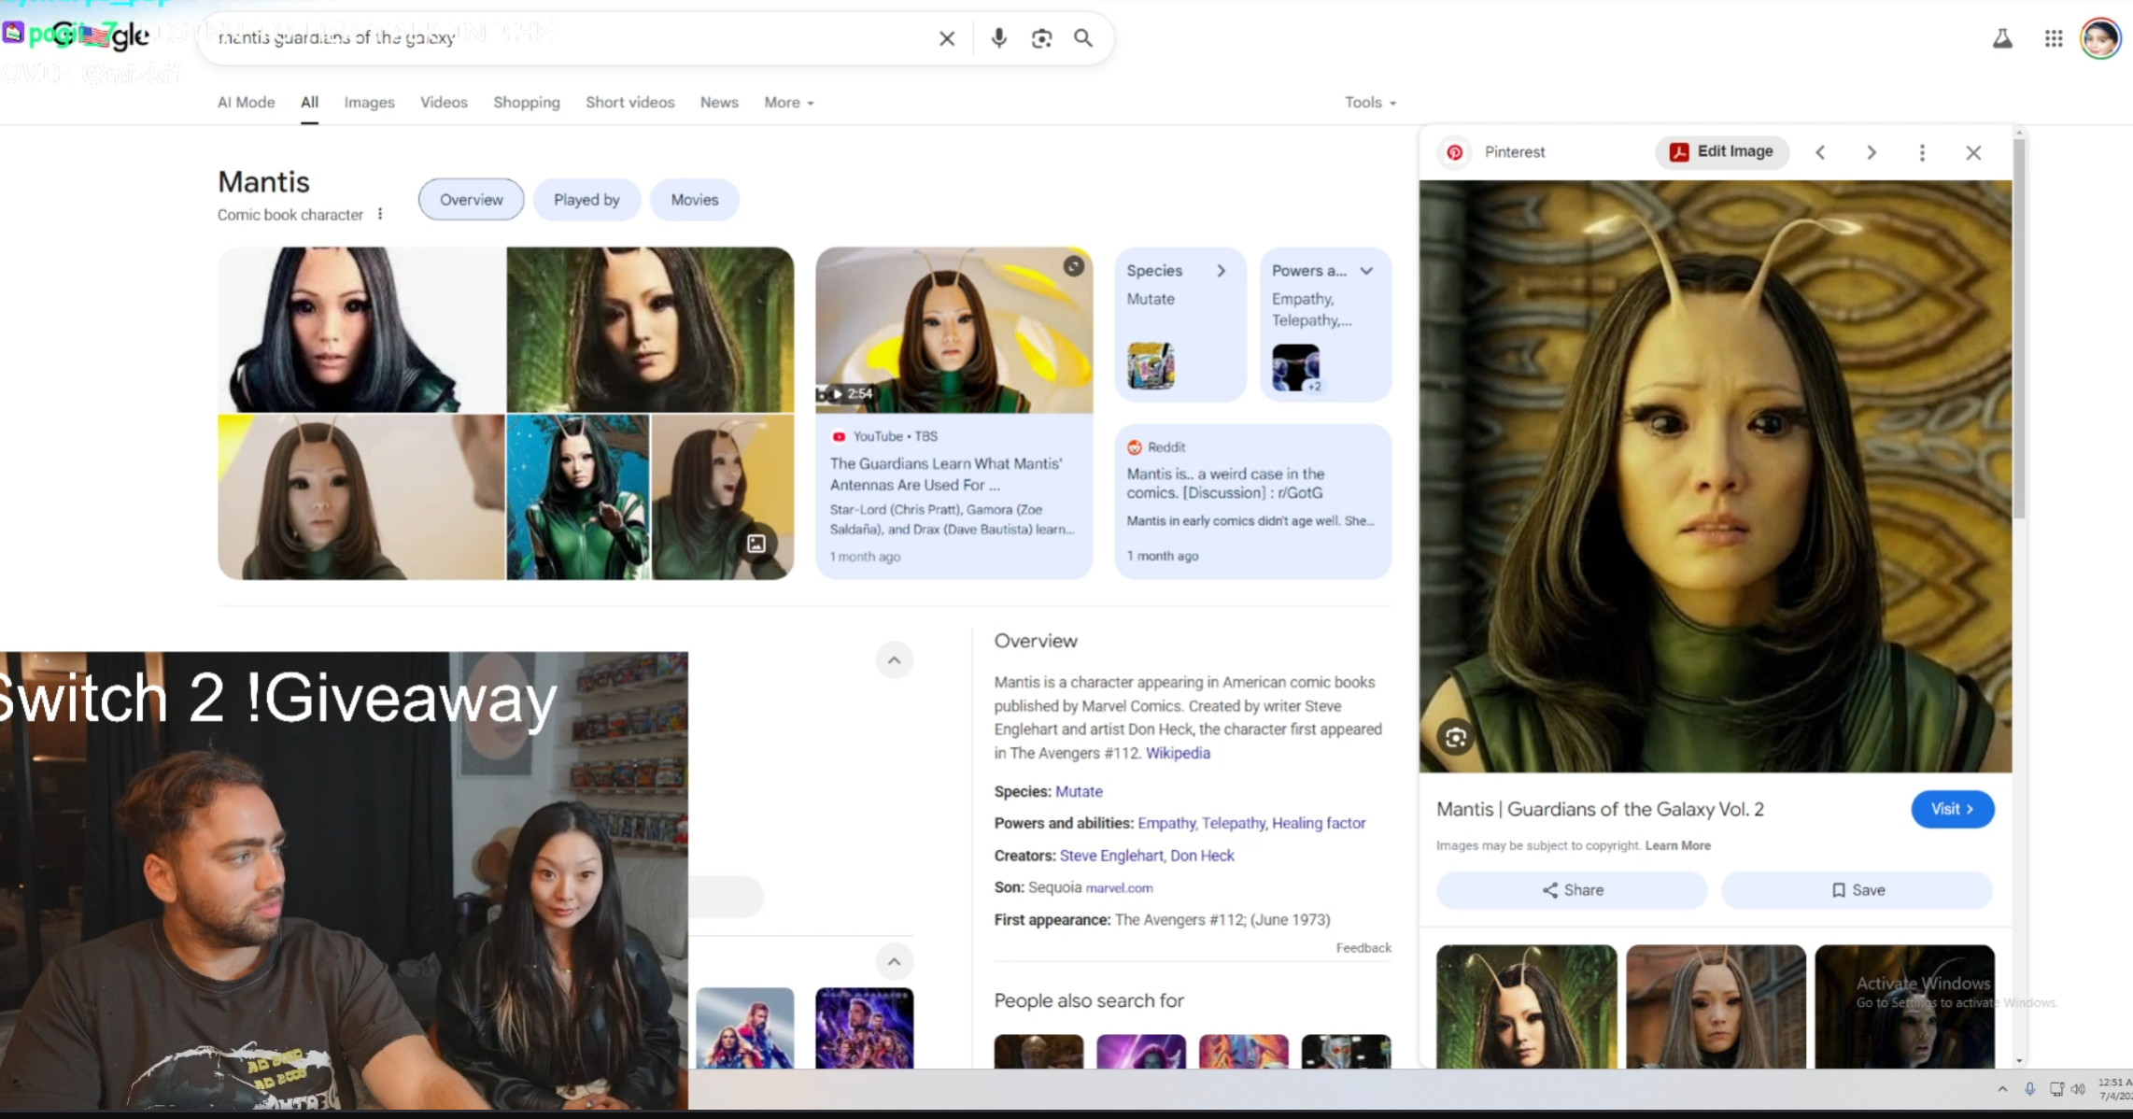Select the Movies chip
This screenshot has width=2133, height=1119.
coord(695,200)
